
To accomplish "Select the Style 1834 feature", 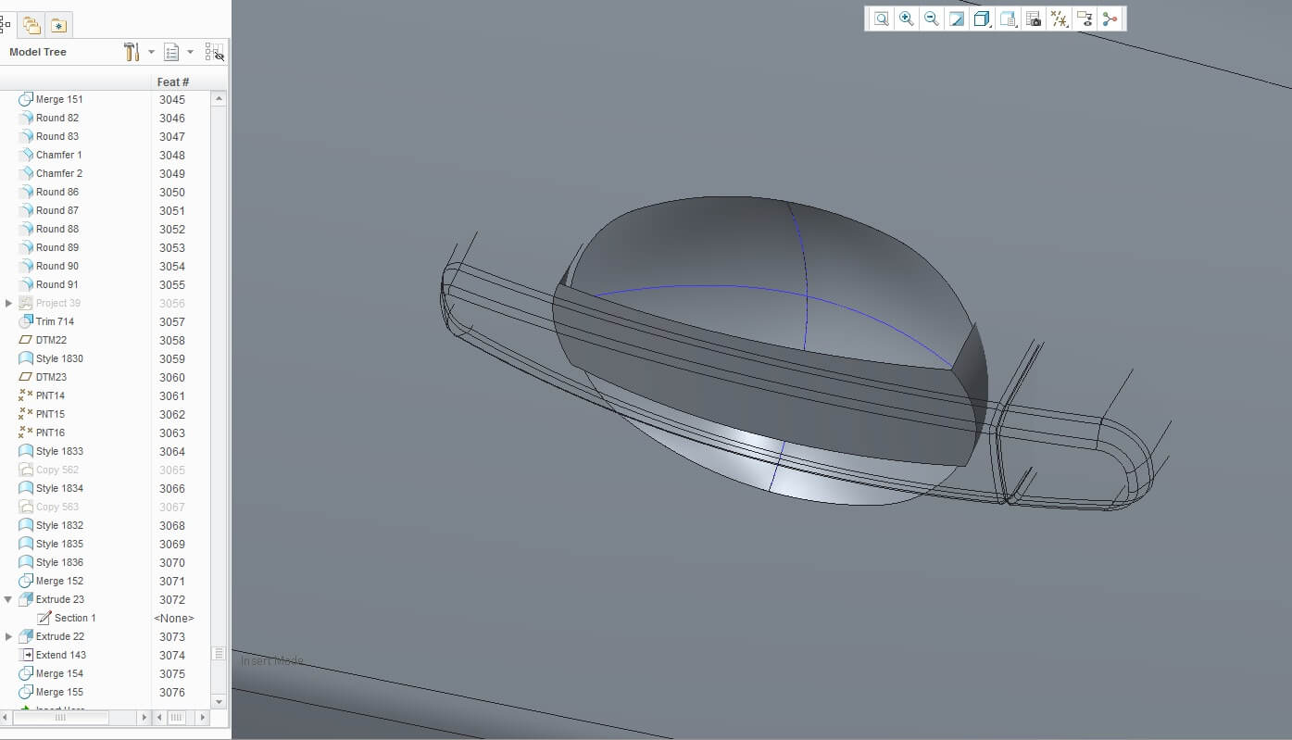I will 59,488.
